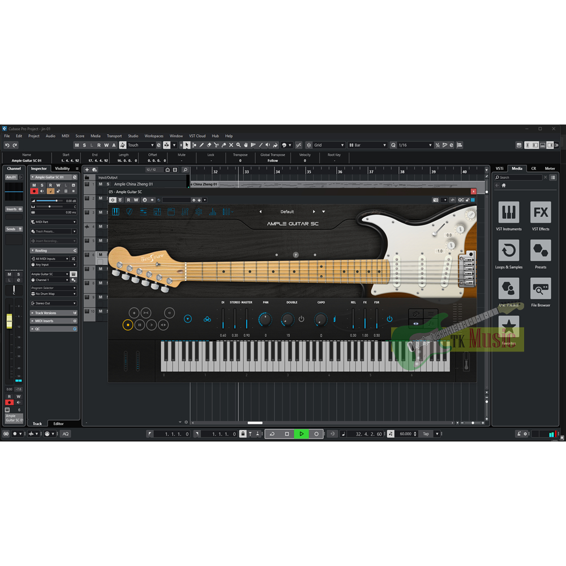
Task: Click the Undo arrow icon
Action: tap(7, 145)
